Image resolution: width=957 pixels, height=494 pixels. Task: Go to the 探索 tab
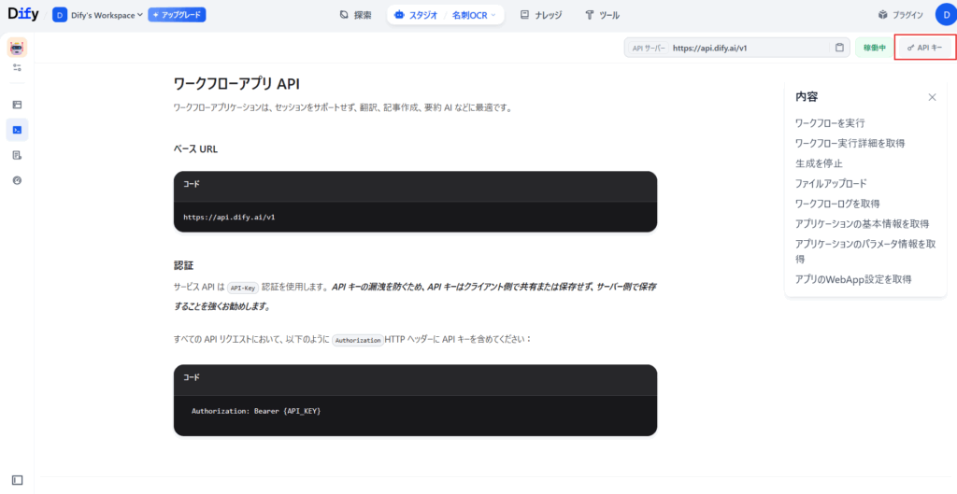click(355, 15)
